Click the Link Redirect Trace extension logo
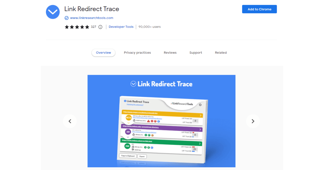 (53, 12)
